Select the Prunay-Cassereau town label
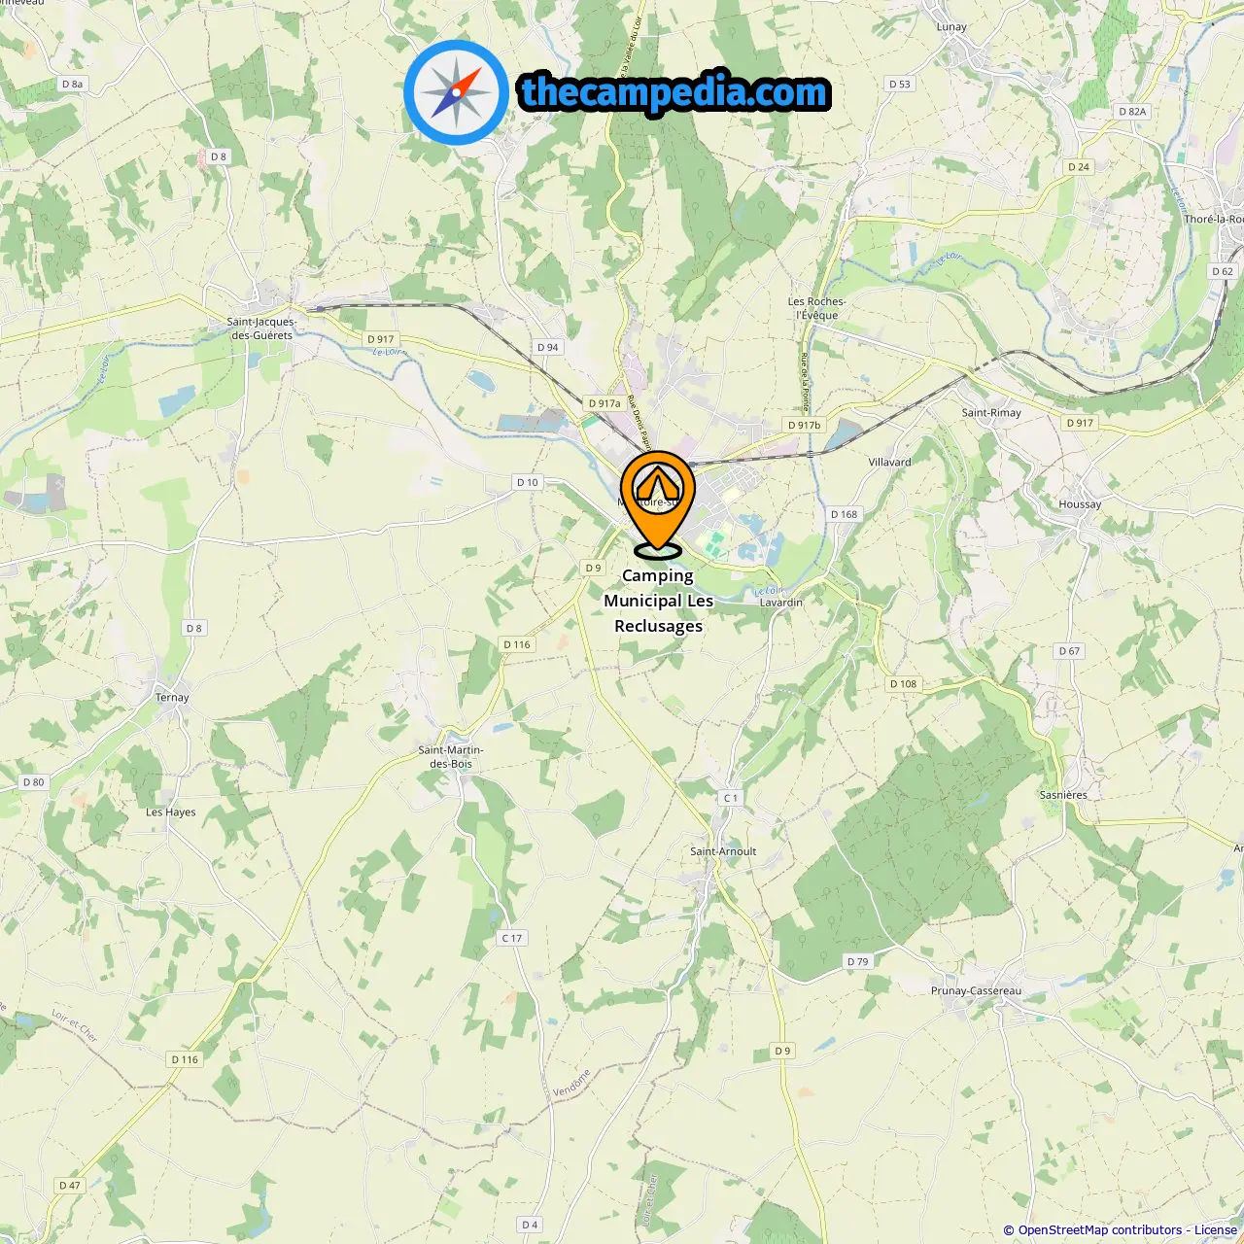 coord(976,991)
